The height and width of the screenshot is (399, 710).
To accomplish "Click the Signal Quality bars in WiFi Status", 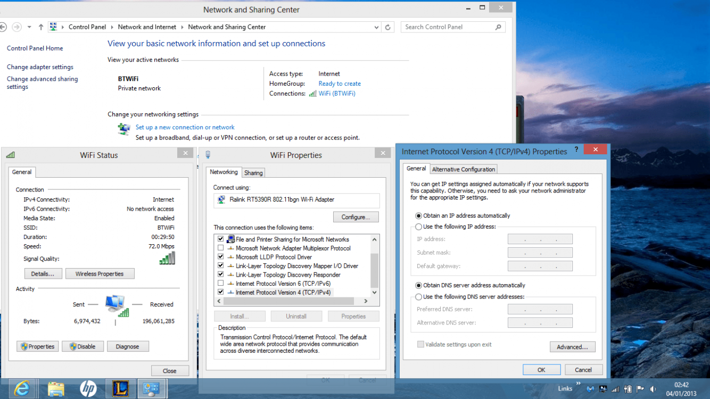I will point(167,258).
